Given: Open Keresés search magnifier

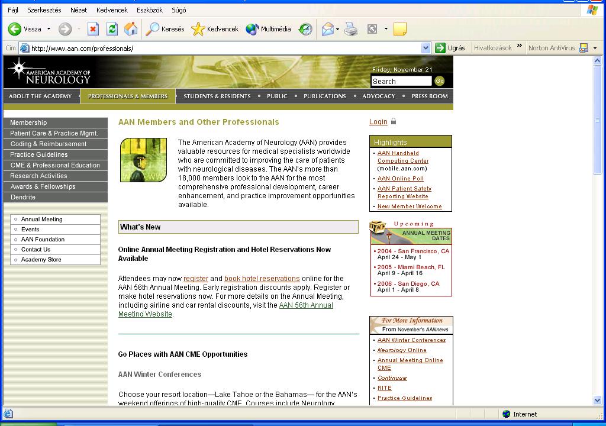Looking at the screenshot, I should (x=152, y=29).
